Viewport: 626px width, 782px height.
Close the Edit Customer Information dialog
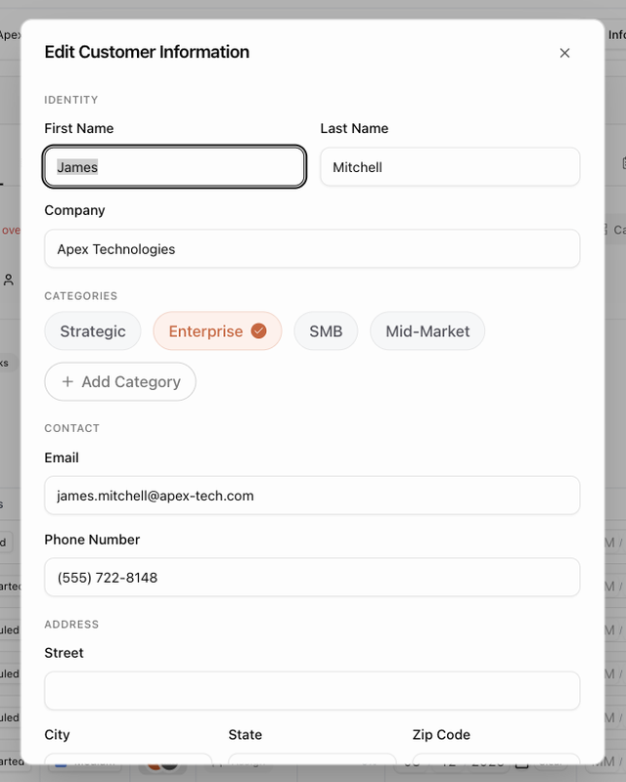click(564, 53)
